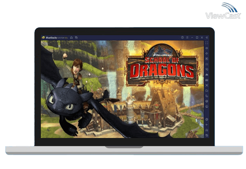Viewport: 246px width, 169px height.
Task: Minimize the BlueStacks window
Action: [x=192, y=38]
